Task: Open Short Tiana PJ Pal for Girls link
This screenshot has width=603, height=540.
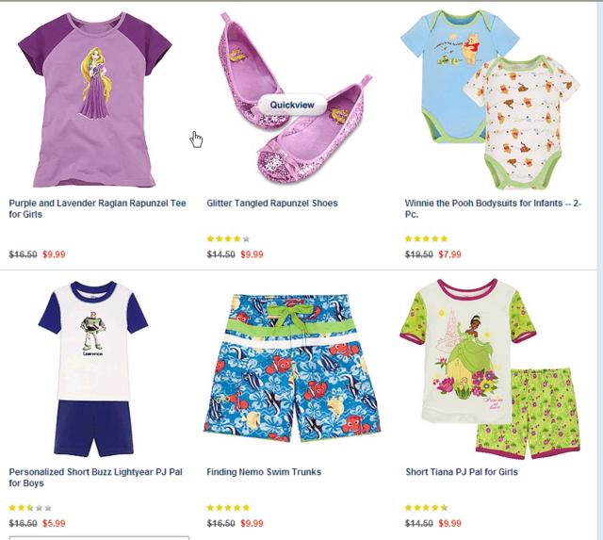Action: pyautogui.click(x=462, y=472)
